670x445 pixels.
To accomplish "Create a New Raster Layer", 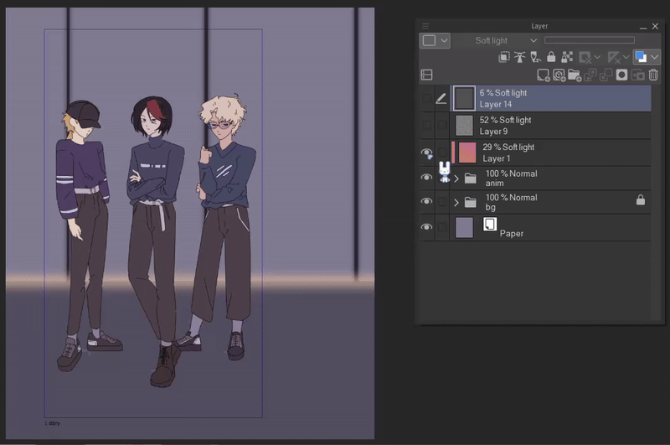I will pos(544,75).
